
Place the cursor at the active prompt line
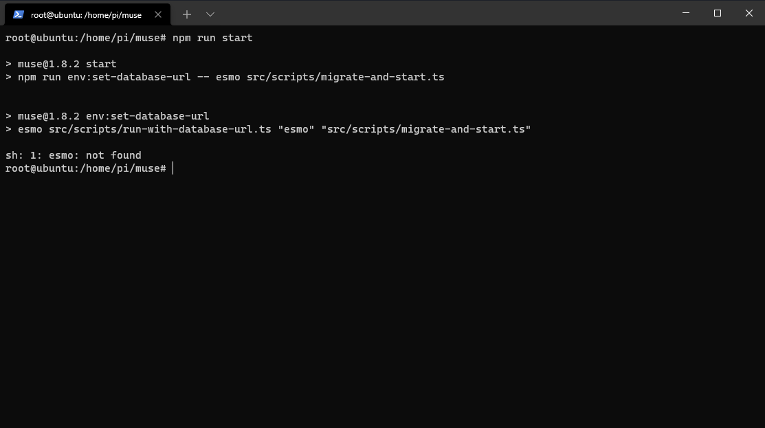[x=173, y=168]
